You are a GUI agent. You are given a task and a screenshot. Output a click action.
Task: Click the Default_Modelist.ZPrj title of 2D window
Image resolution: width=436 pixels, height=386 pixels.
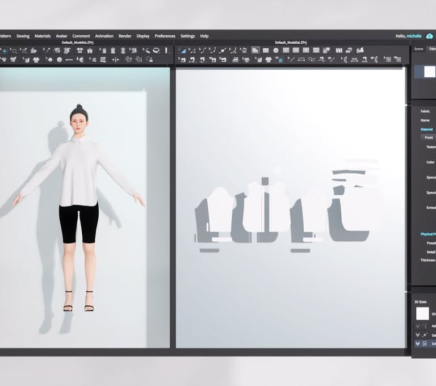tap(291, 43)
